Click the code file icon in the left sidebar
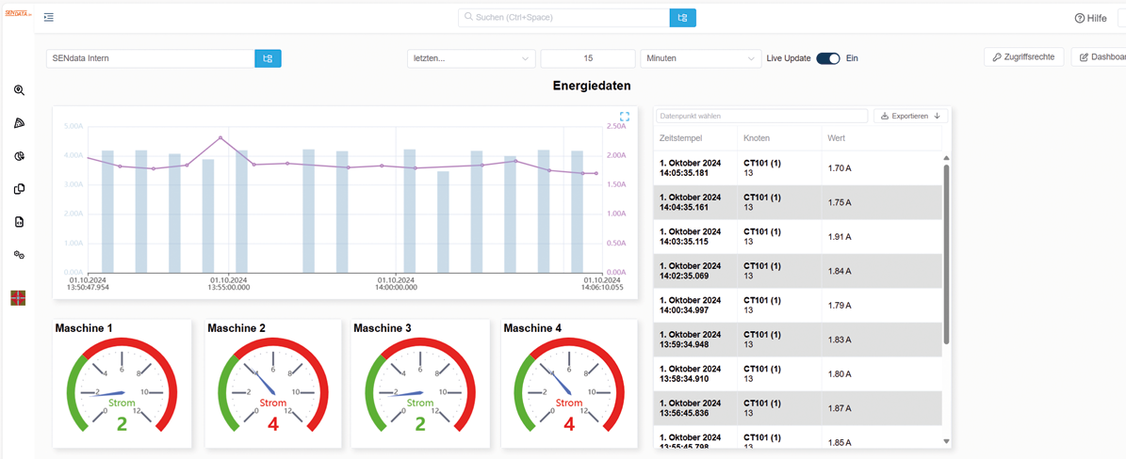 [x=19, y=222]
